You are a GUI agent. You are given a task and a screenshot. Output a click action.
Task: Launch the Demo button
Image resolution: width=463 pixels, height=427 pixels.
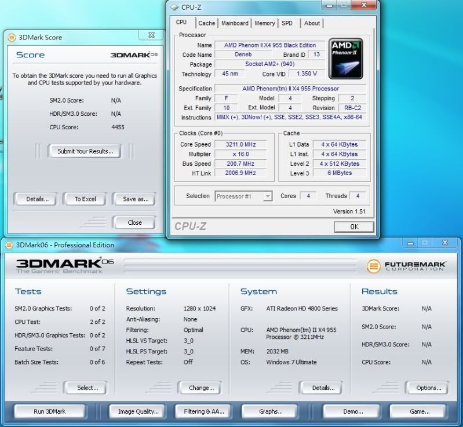tap(352, 411)
